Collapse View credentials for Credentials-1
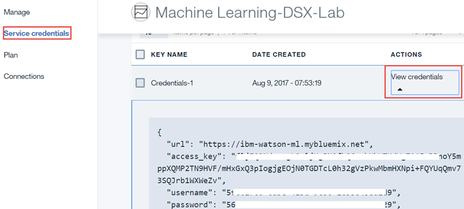This screenshot has width=464, height=209. [425, 82]
